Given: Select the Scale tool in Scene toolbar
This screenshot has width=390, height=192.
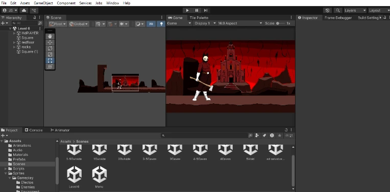Looking at the screenshot, I should 50,54.
